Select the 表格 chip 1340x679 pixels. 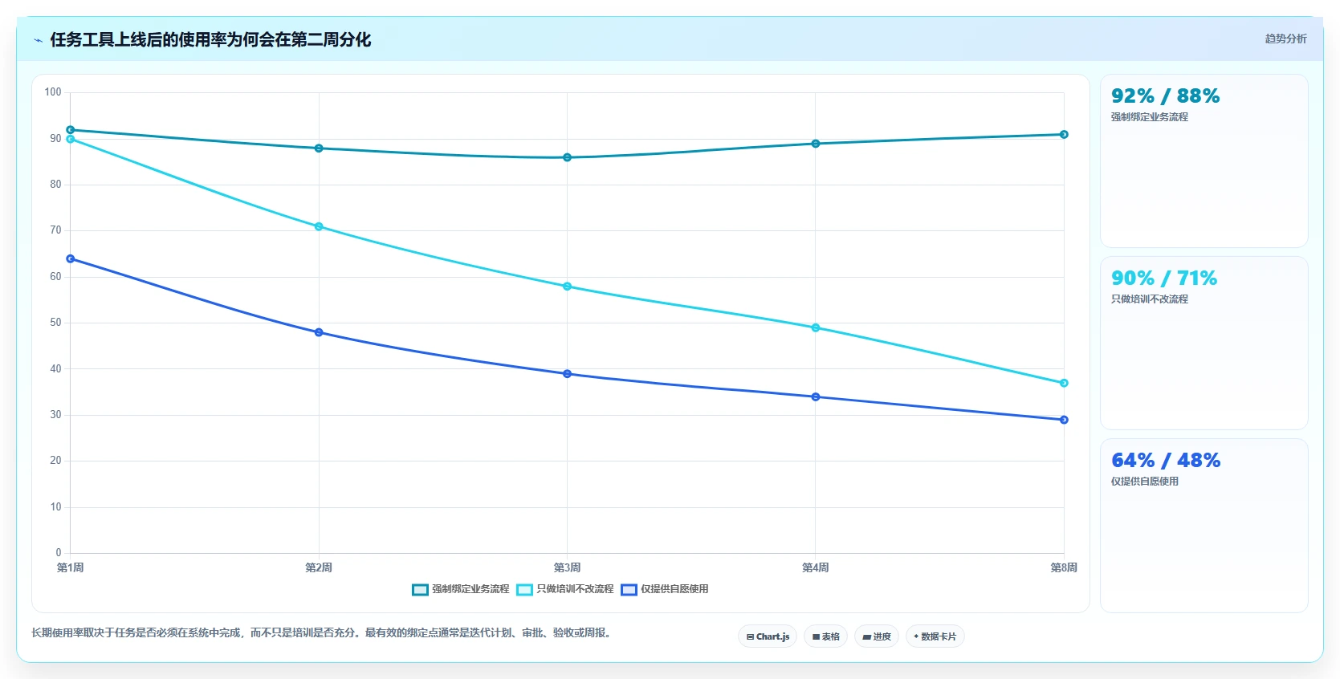(x=825, y=636)
